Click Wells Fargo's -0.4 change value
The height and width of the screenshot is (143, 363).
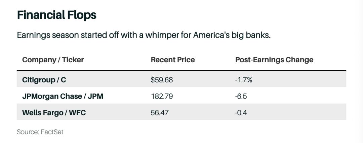241,113
